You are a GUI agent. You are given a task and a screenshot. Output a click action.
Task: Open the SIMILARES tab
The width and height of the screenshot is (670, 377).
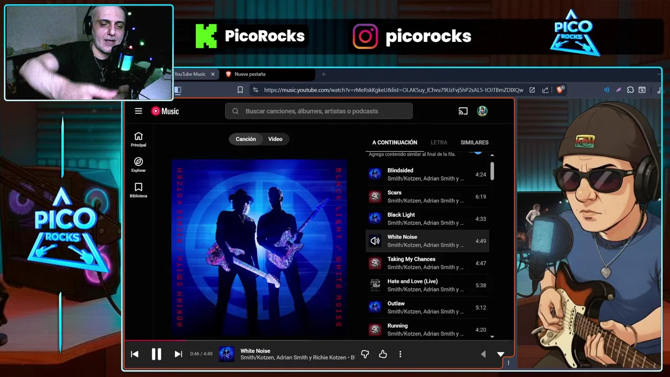(474, 142)
